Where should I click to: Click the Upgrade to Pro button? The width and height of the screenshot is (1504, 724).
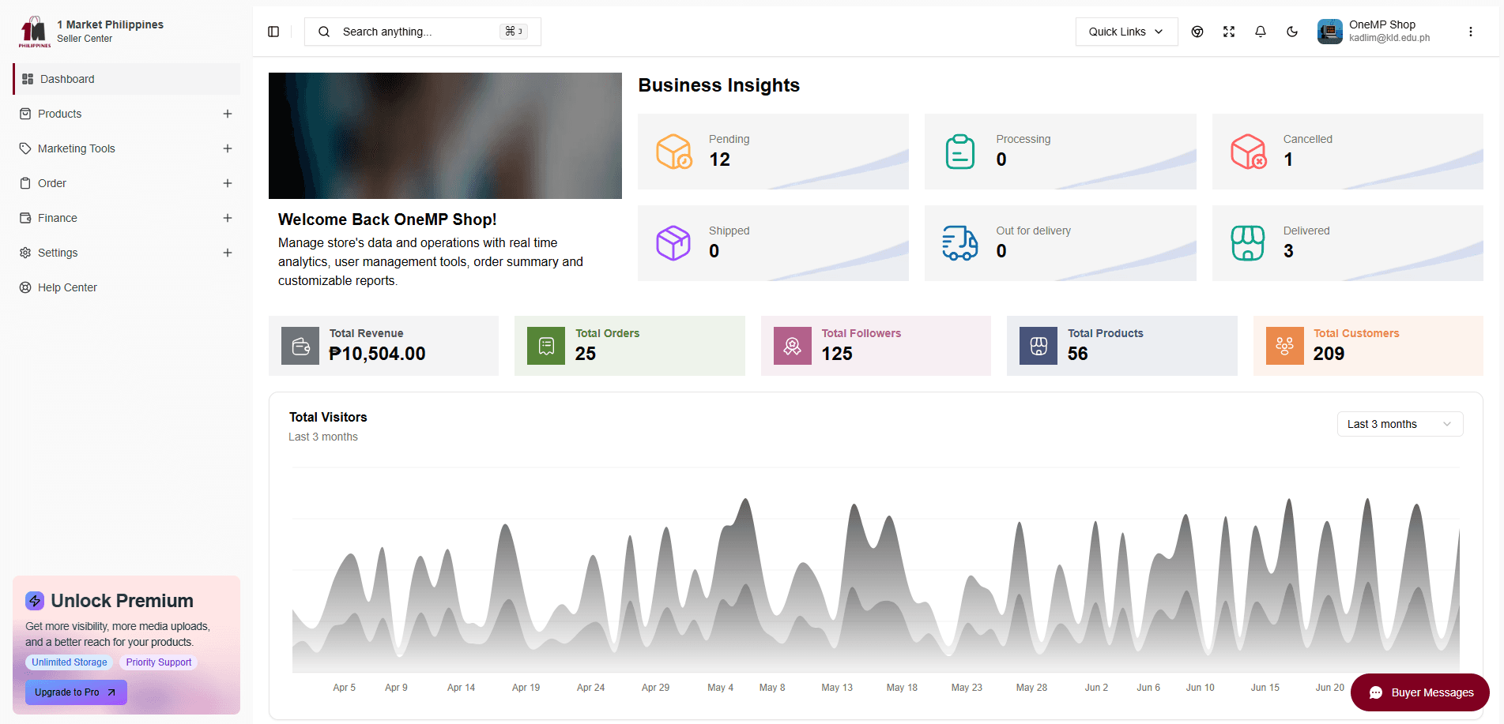tap(76, 692)
